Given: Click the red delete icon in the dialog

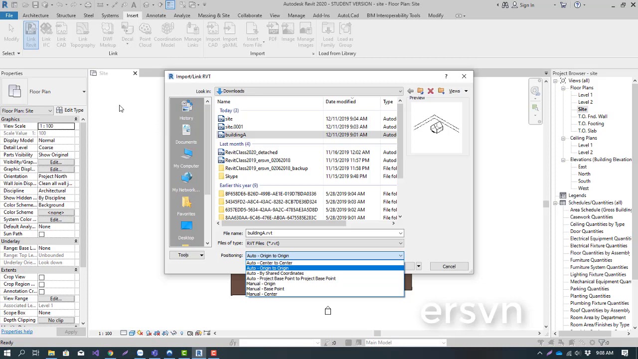Looking at the screenshot, I should pos(431,91).
